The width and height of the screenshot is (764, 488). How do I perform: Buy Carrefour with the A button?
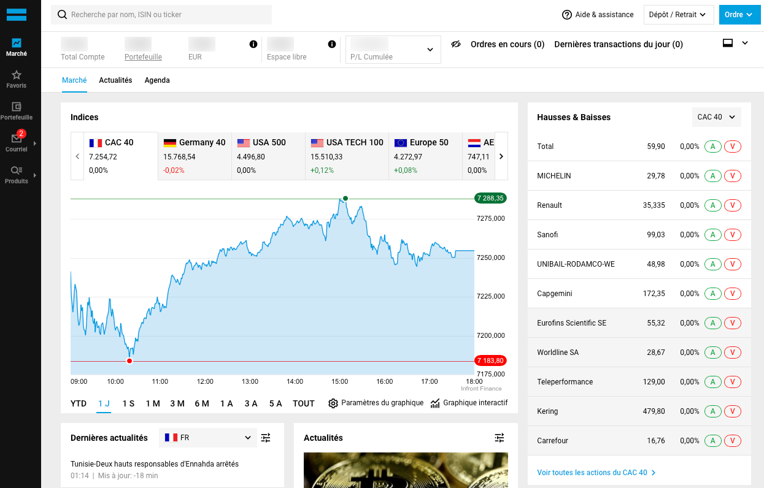712,441
